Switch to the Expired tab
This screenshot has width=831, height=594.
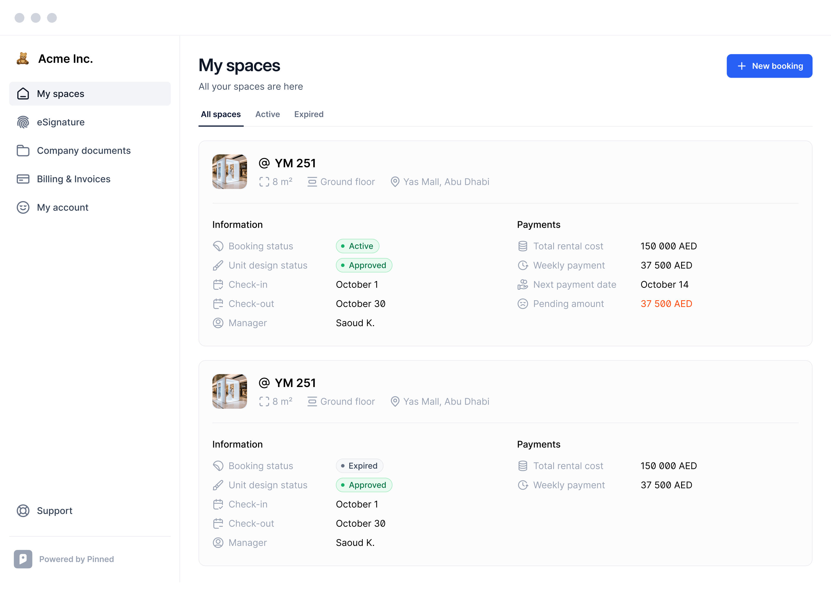tap(309, 114)
